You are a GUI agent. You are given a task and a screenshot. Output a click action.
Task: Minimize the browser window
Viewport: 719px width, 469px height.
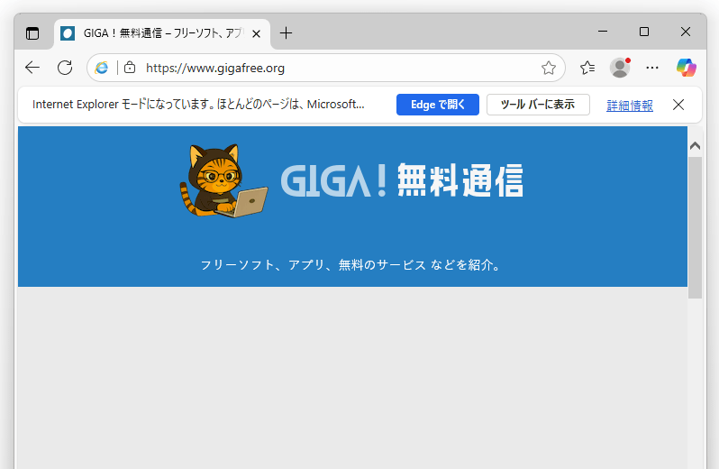[x=603, y=32]
